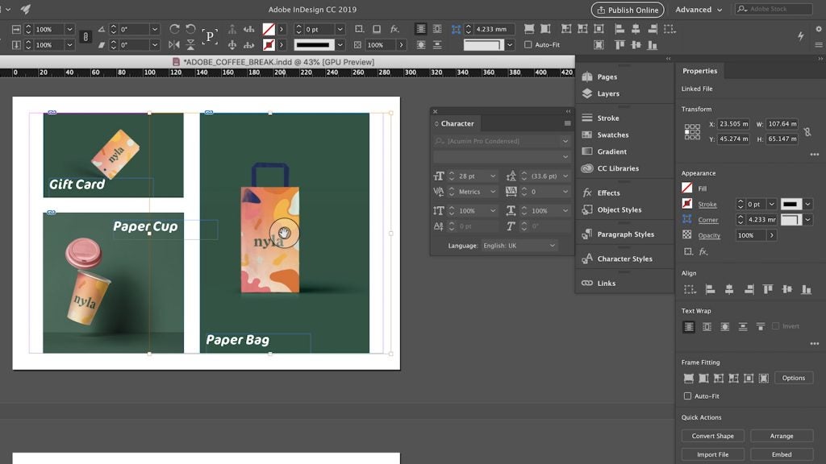This screenshot has width=826, height=464.
Task: Open the Paragraph Styles panel
Action: click(625, 234)
